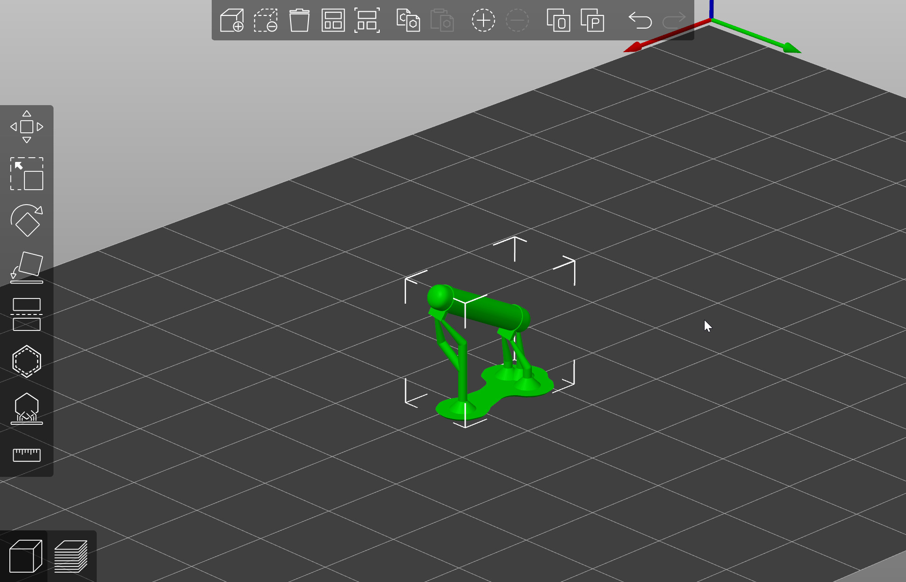Click the Delete all trash icon

pyautogui.click(x=299, y=21)
